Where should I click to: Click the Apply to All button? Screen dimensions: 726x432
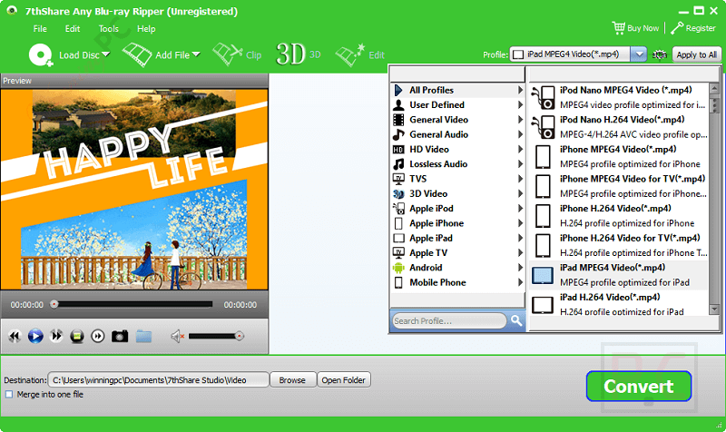click(x=696, y=54)
